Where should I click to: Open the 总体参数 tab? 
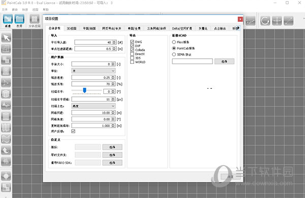(x=54, y=28)
